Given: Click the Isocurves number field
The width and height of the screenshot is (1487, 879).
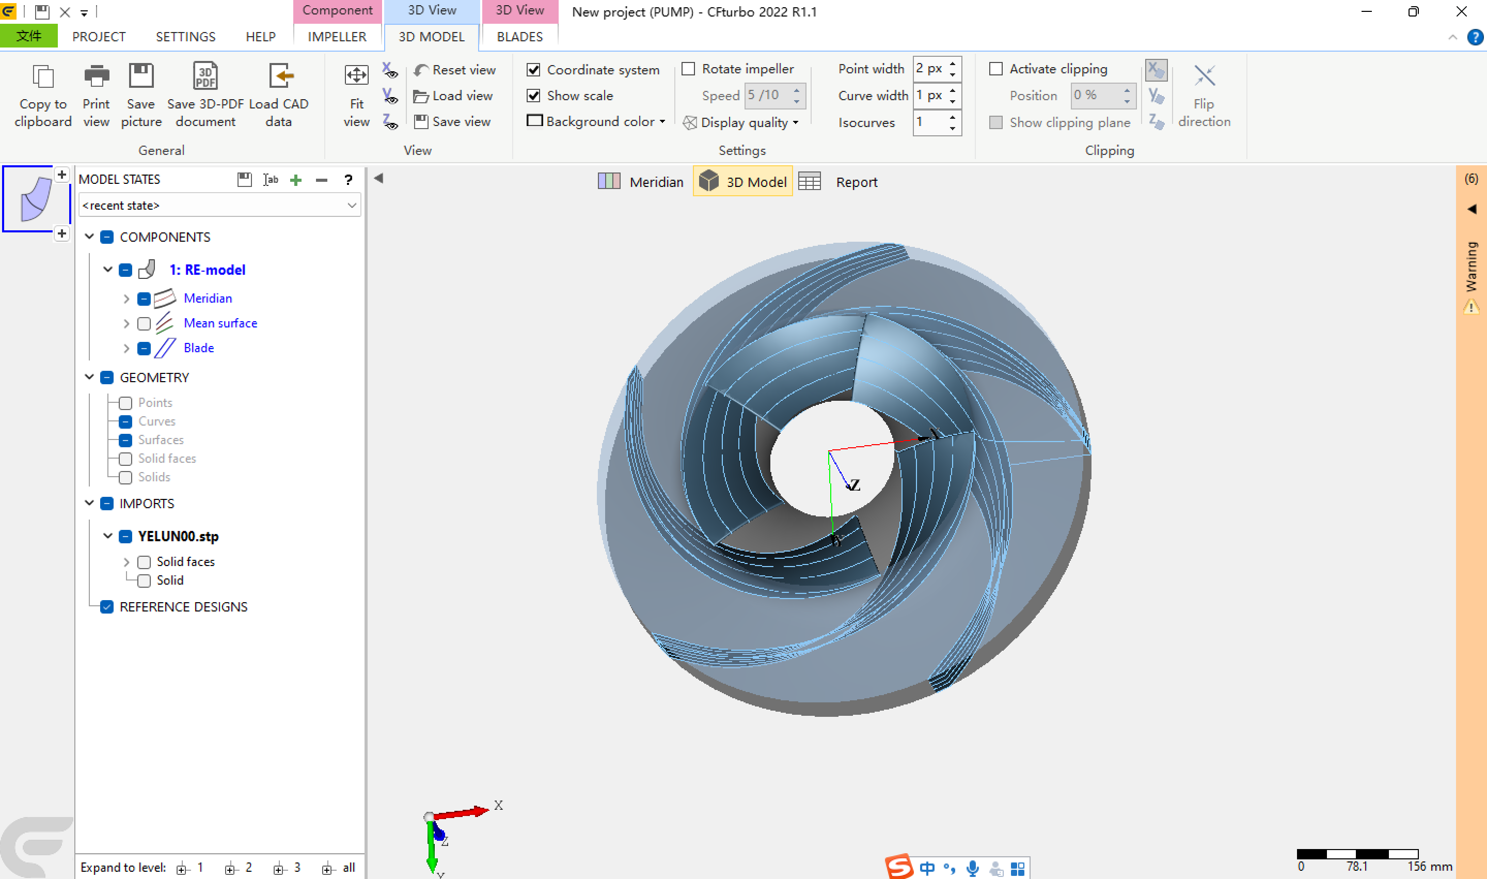Looking at the screenshot, I should [x=930, y=122].
